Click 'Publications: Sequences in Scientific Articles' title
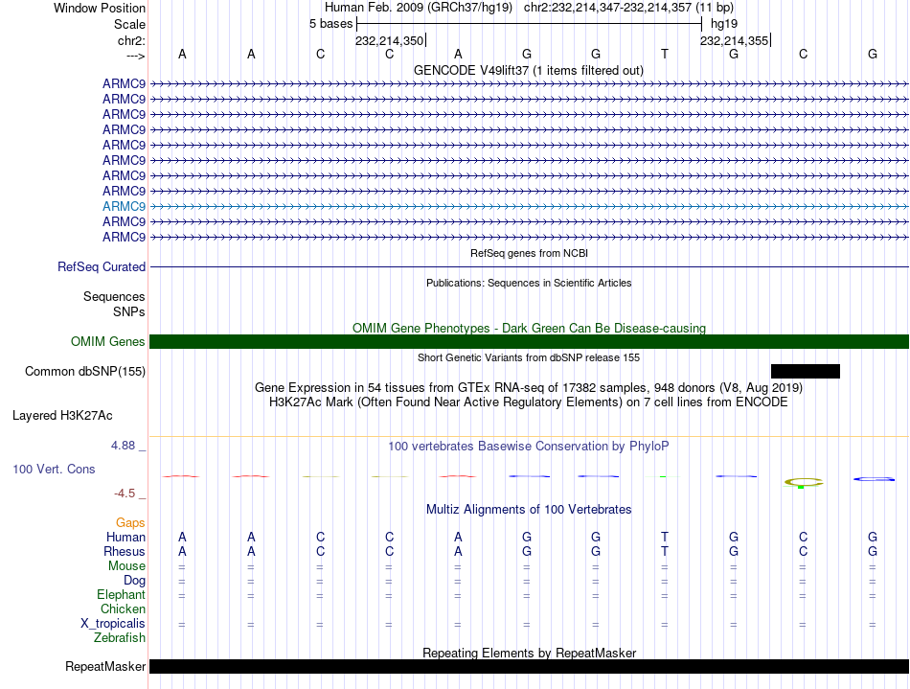This screenshot has width=910, height=689. [529, 283]
